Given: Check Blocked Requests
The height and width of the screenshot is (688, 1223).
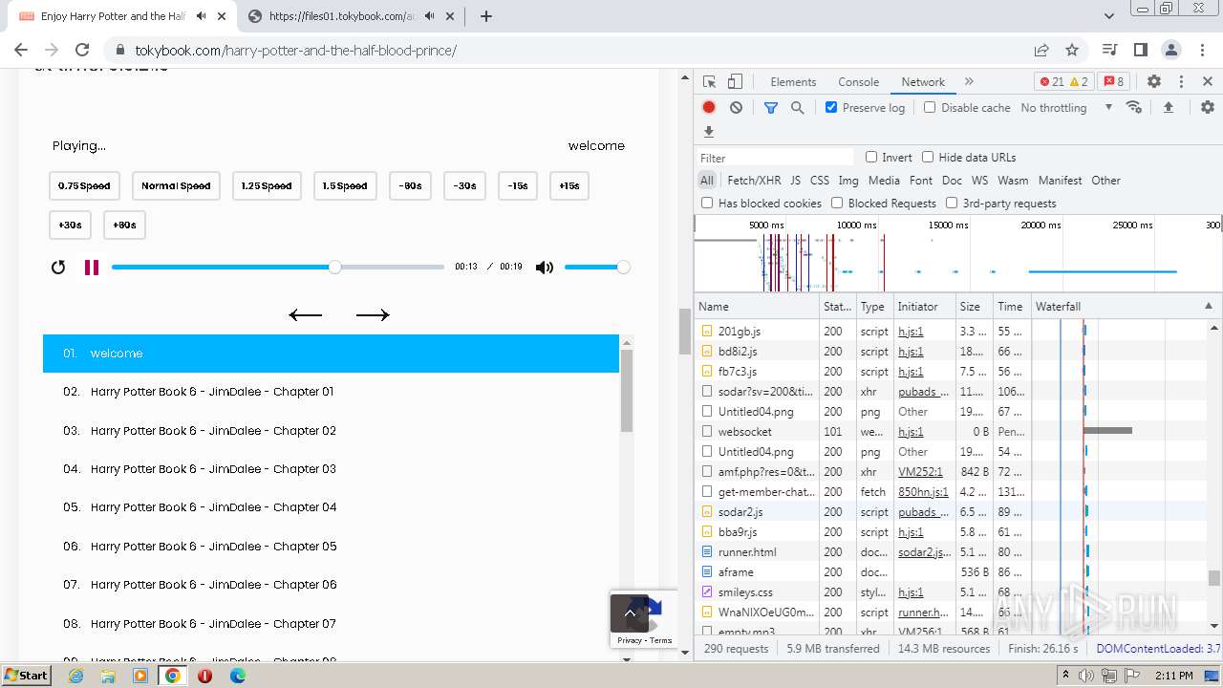Looking at the screenshot, I should (837, 204).
